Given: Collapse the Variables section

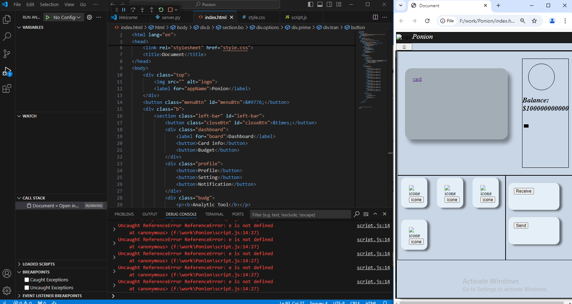Looking at the screenshot, I should coord(33,27).
